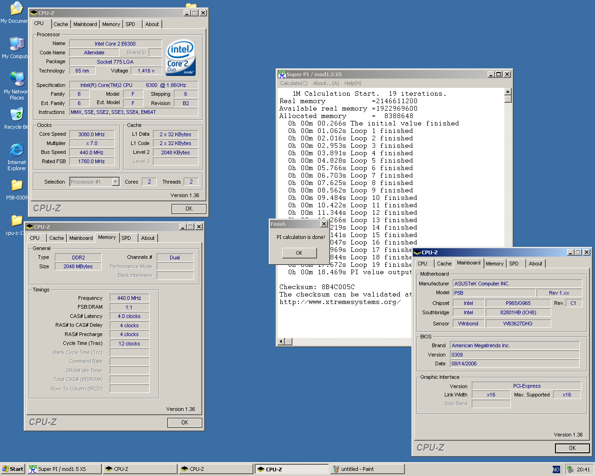Close the Finish dialog with X
Viewport: 595px width, 476px height.
pos(324,224)
